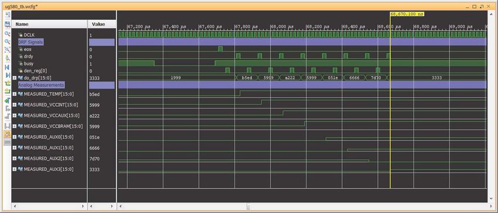Click the Zoom Fit icon
The height and width of the screenshot is (213, 498).
click(x=7, y=50)
